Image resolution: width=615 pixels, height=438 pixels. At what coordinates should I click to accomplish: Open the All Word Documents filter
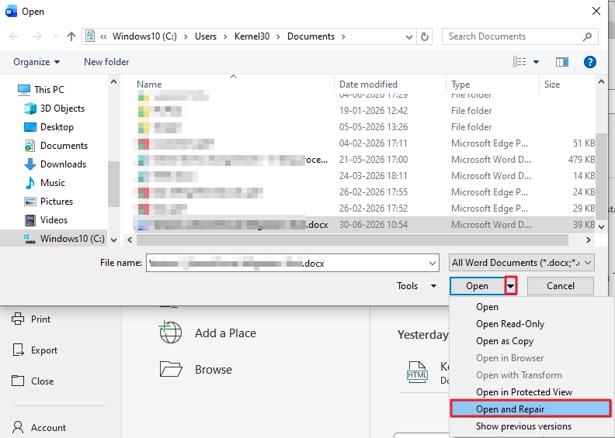coord(522,263)
